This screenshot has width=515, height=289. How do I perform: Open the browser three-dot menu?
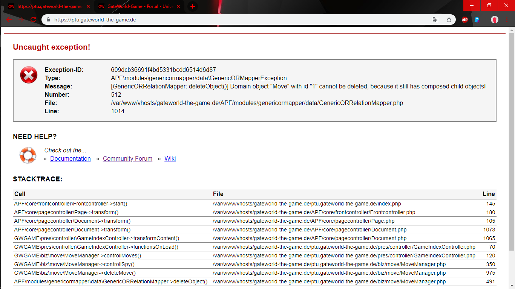[x=507, y=20]
